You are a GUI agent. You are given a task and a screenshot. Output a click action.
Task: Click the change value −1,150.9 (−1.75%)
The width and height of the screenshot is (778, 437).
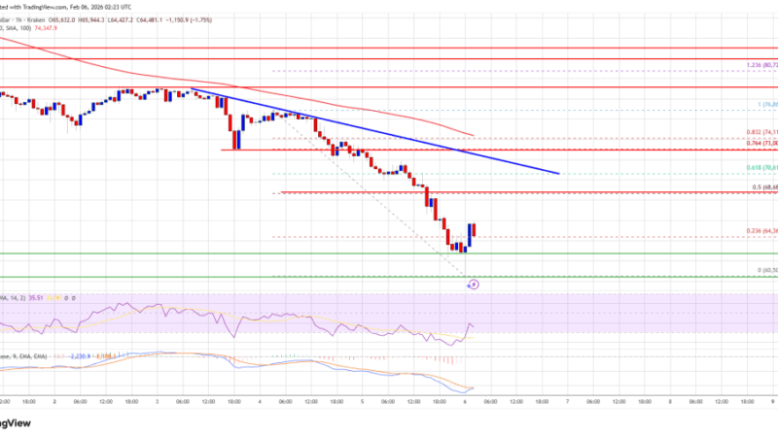[x=189, y=20]
